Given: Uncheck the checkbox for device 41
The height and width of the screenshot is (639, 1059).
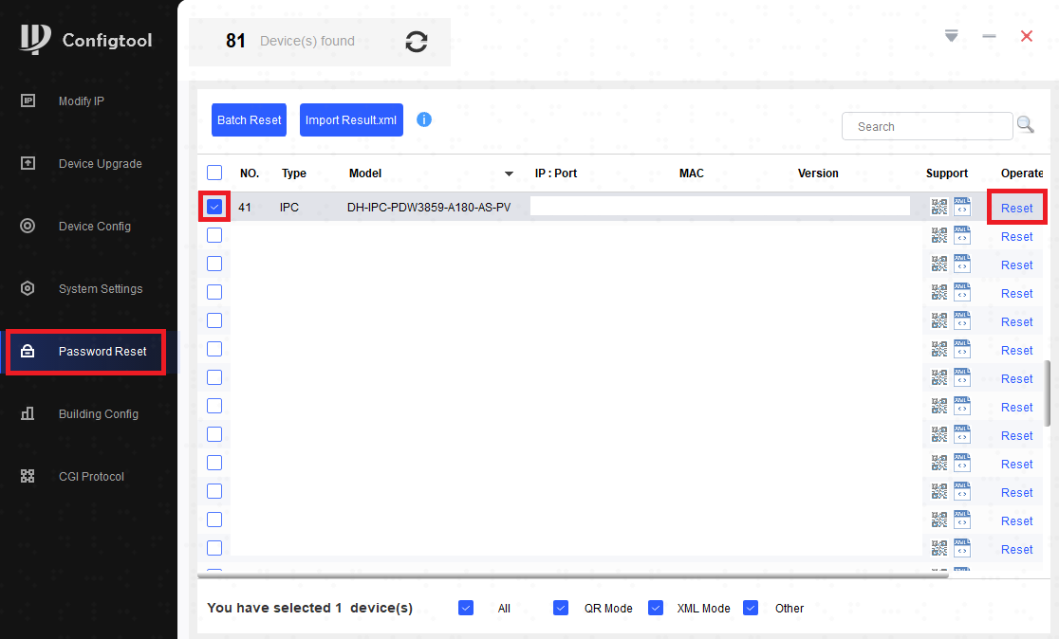Looking at the screenshot, I should pos(214,207).
